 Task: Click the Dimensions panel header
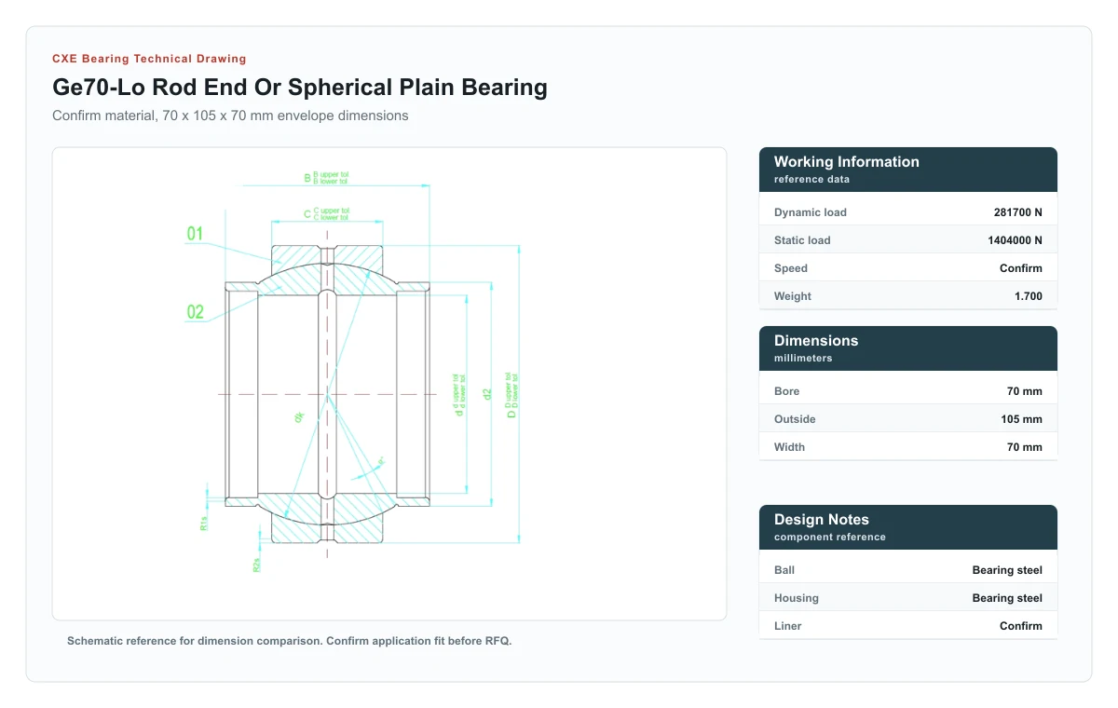908,348
